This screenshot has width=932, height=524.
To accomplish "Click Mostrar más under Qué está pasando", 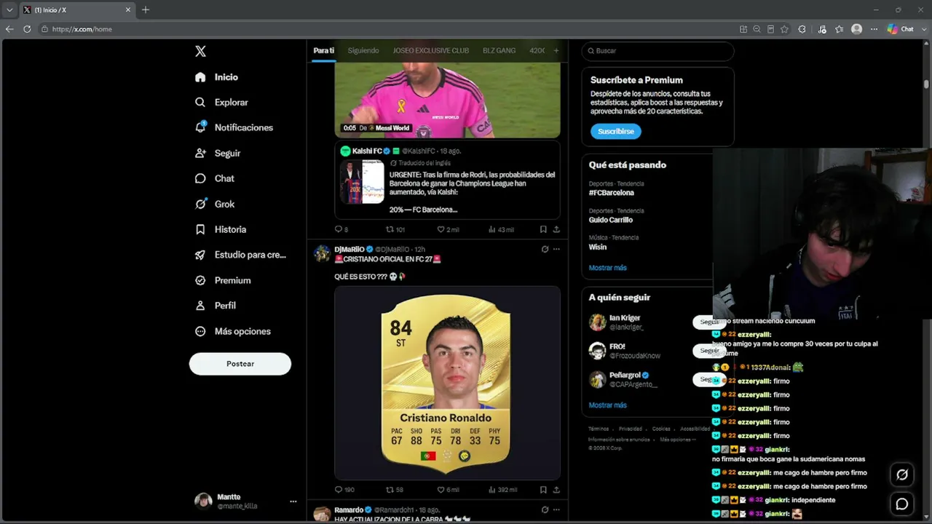I will click(x=607, y=268).
